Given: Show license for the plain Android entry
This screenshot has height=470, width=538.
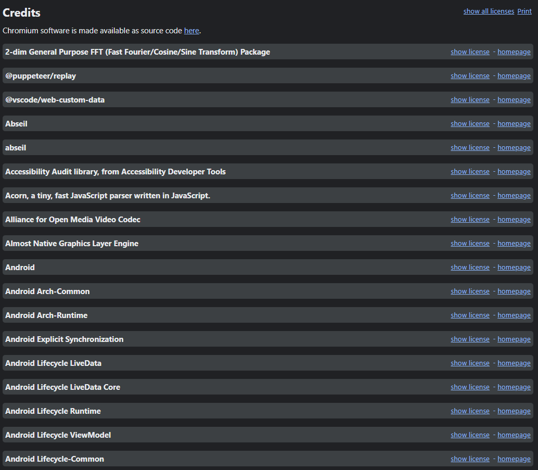Looking at the screenshot, I should pyautogui.click(x=470, y=268).
